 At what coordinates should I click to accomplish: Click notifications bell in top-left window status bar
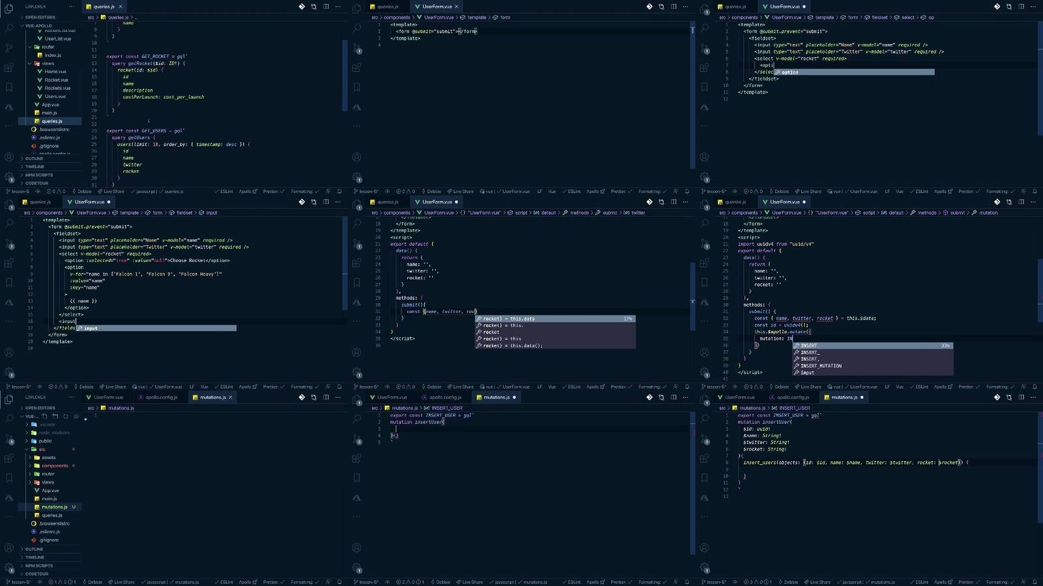(x=339, y=192)
